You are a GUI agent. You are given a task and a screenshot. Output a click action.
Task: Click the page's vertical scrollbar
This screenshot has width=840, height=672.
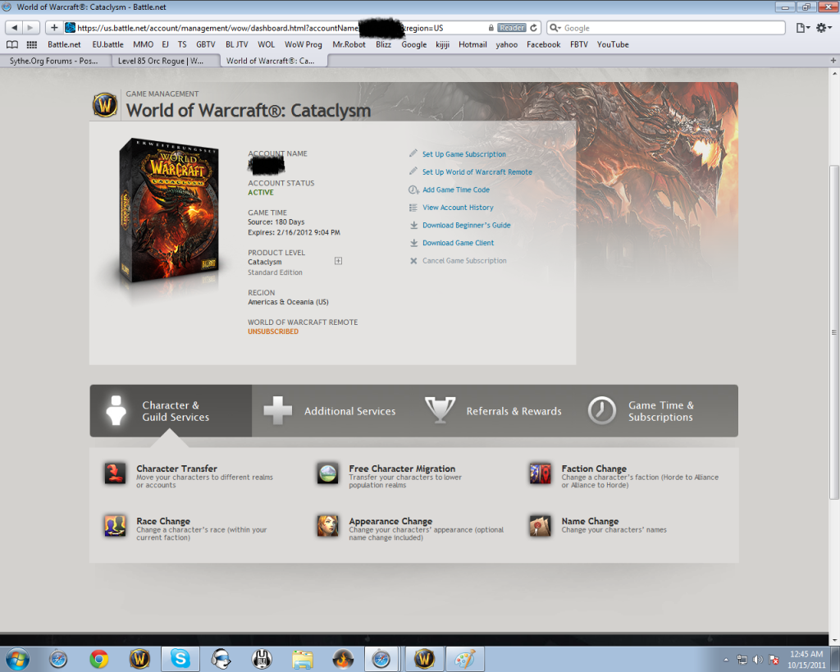[x=833, y=332]
